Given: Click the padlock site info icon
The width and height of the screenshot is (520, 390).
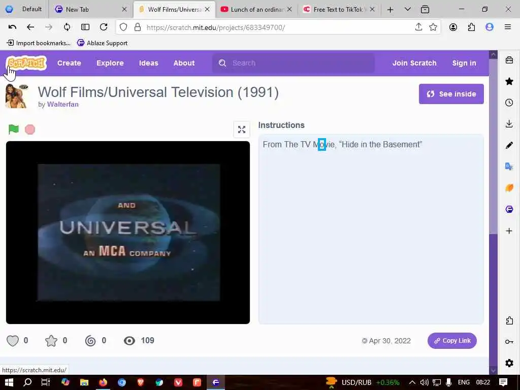Looking at the screenshot, I should tap(138, 27).
